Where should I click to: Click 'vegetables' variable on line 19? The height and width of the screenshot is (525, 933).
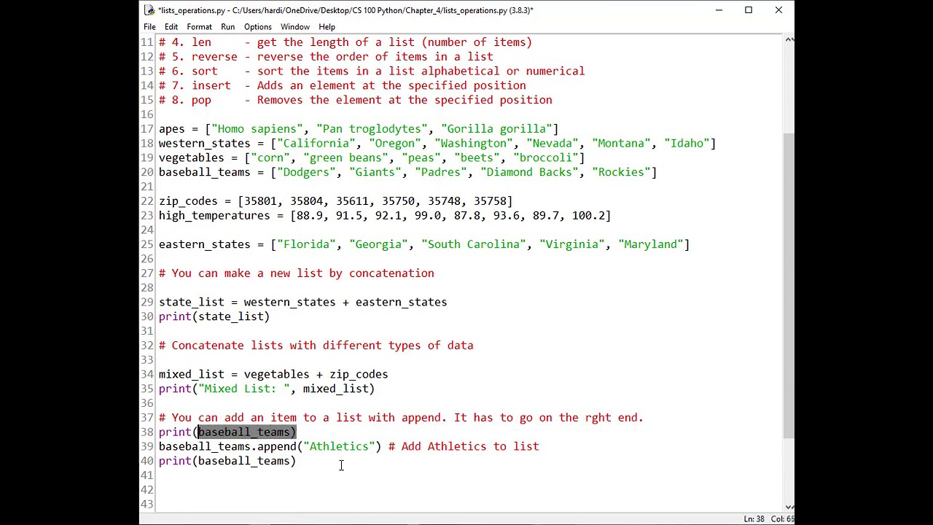point(192,158)
